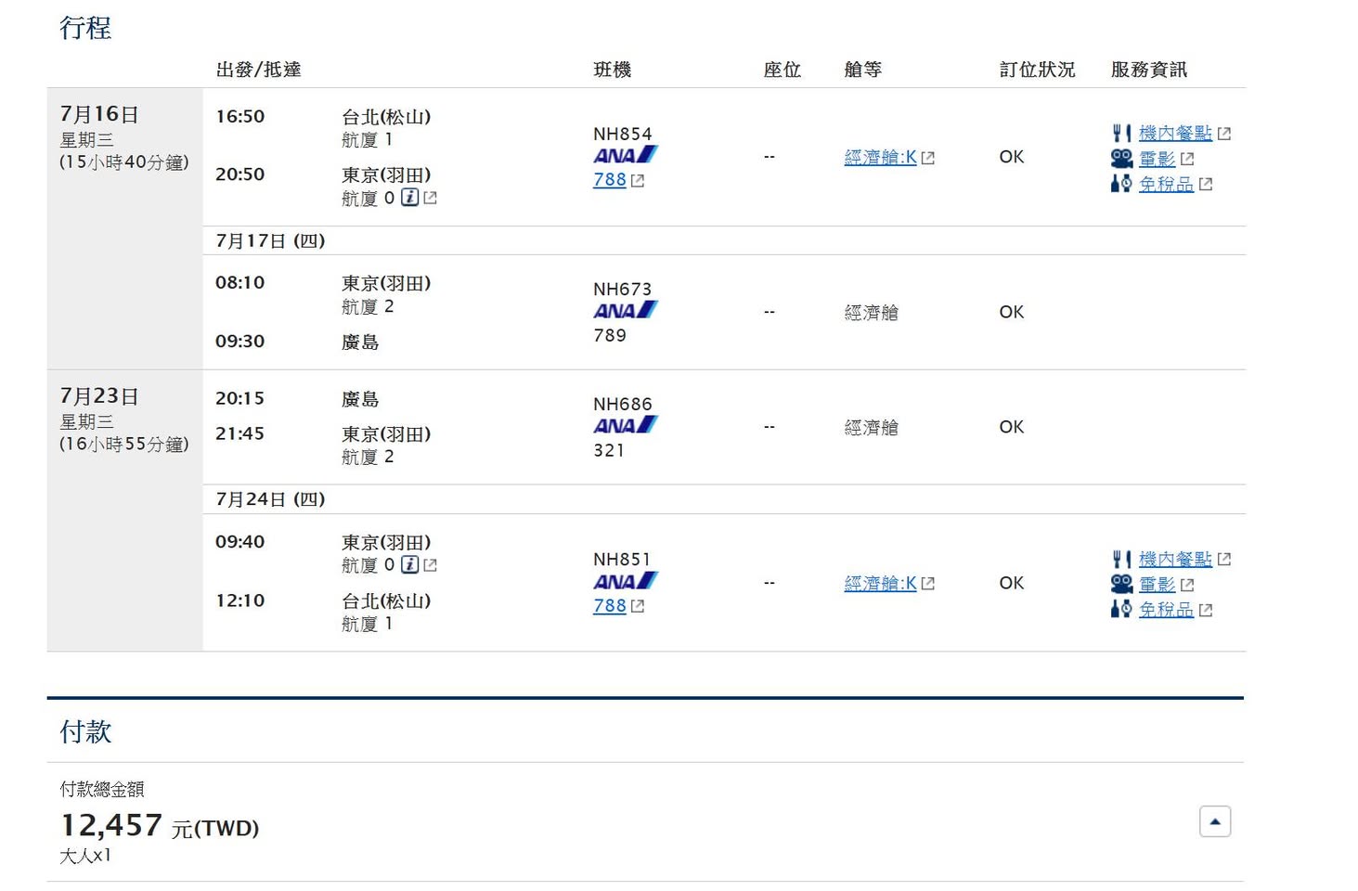The height and width of the screenshot is (891, 1358).
Task: Open the 免稅品 link for flight NH854
Action: point(1166,185)
